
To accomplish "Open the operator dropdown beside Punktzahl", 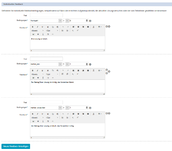I will (66, 21).
